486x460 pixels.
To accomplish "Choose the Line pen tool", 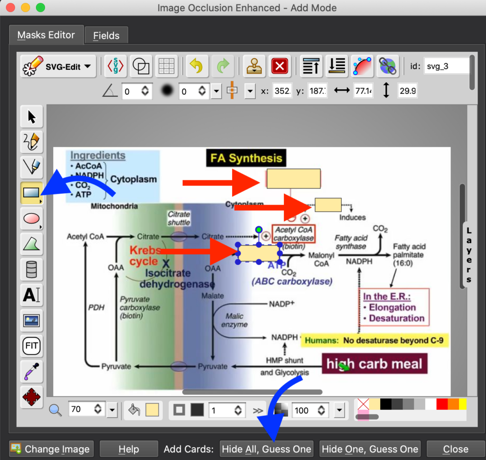I will 32,168.
